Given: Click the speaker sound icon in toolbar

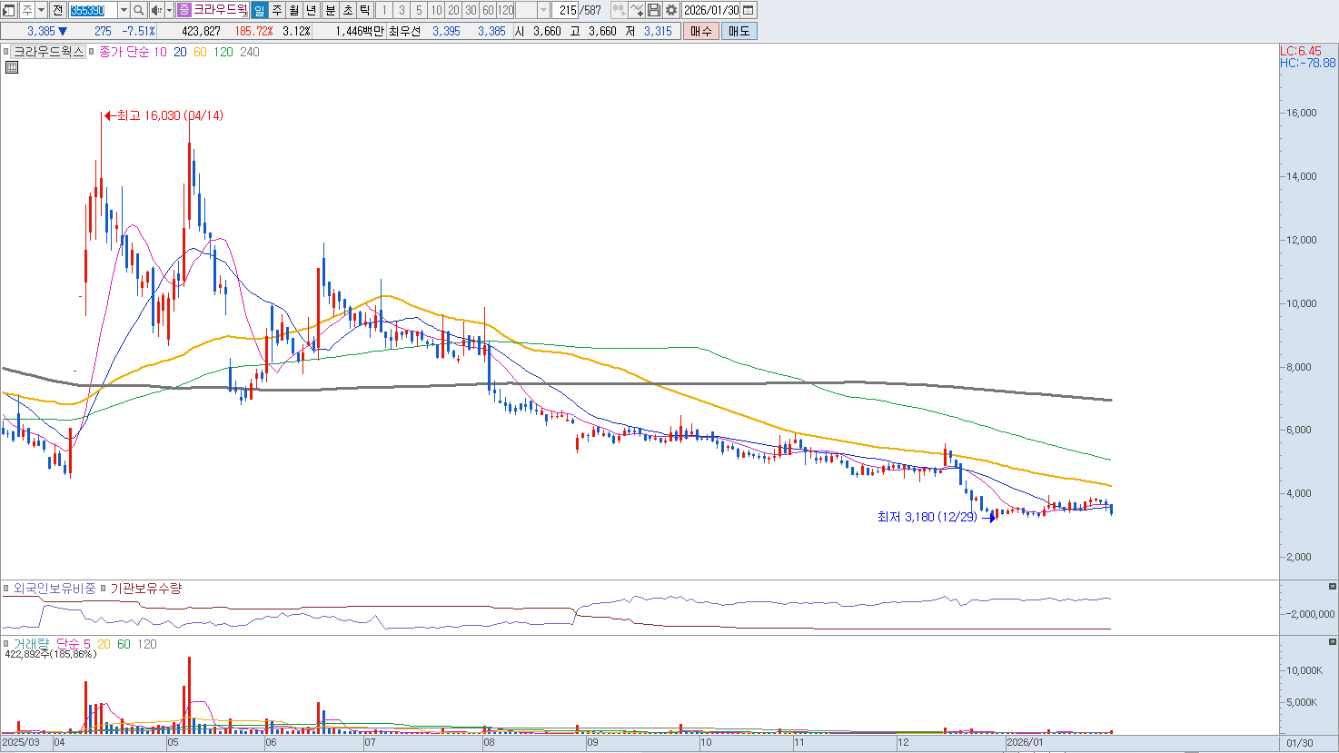Looking at the screenshot, I should (x=155, y=10).
